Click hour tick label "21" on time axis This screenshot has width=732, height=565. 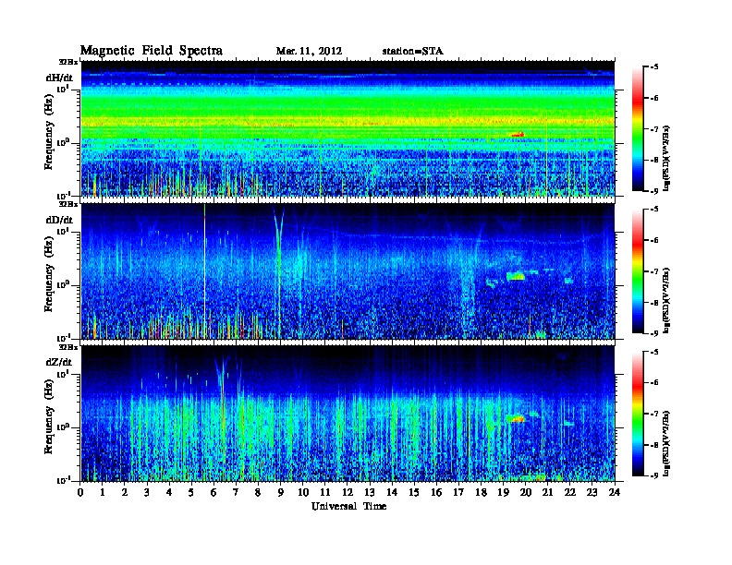pos(547,493)
